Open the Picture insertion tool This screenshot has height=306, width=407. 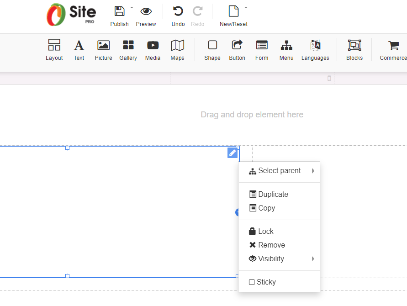click(x=103, y=49)
